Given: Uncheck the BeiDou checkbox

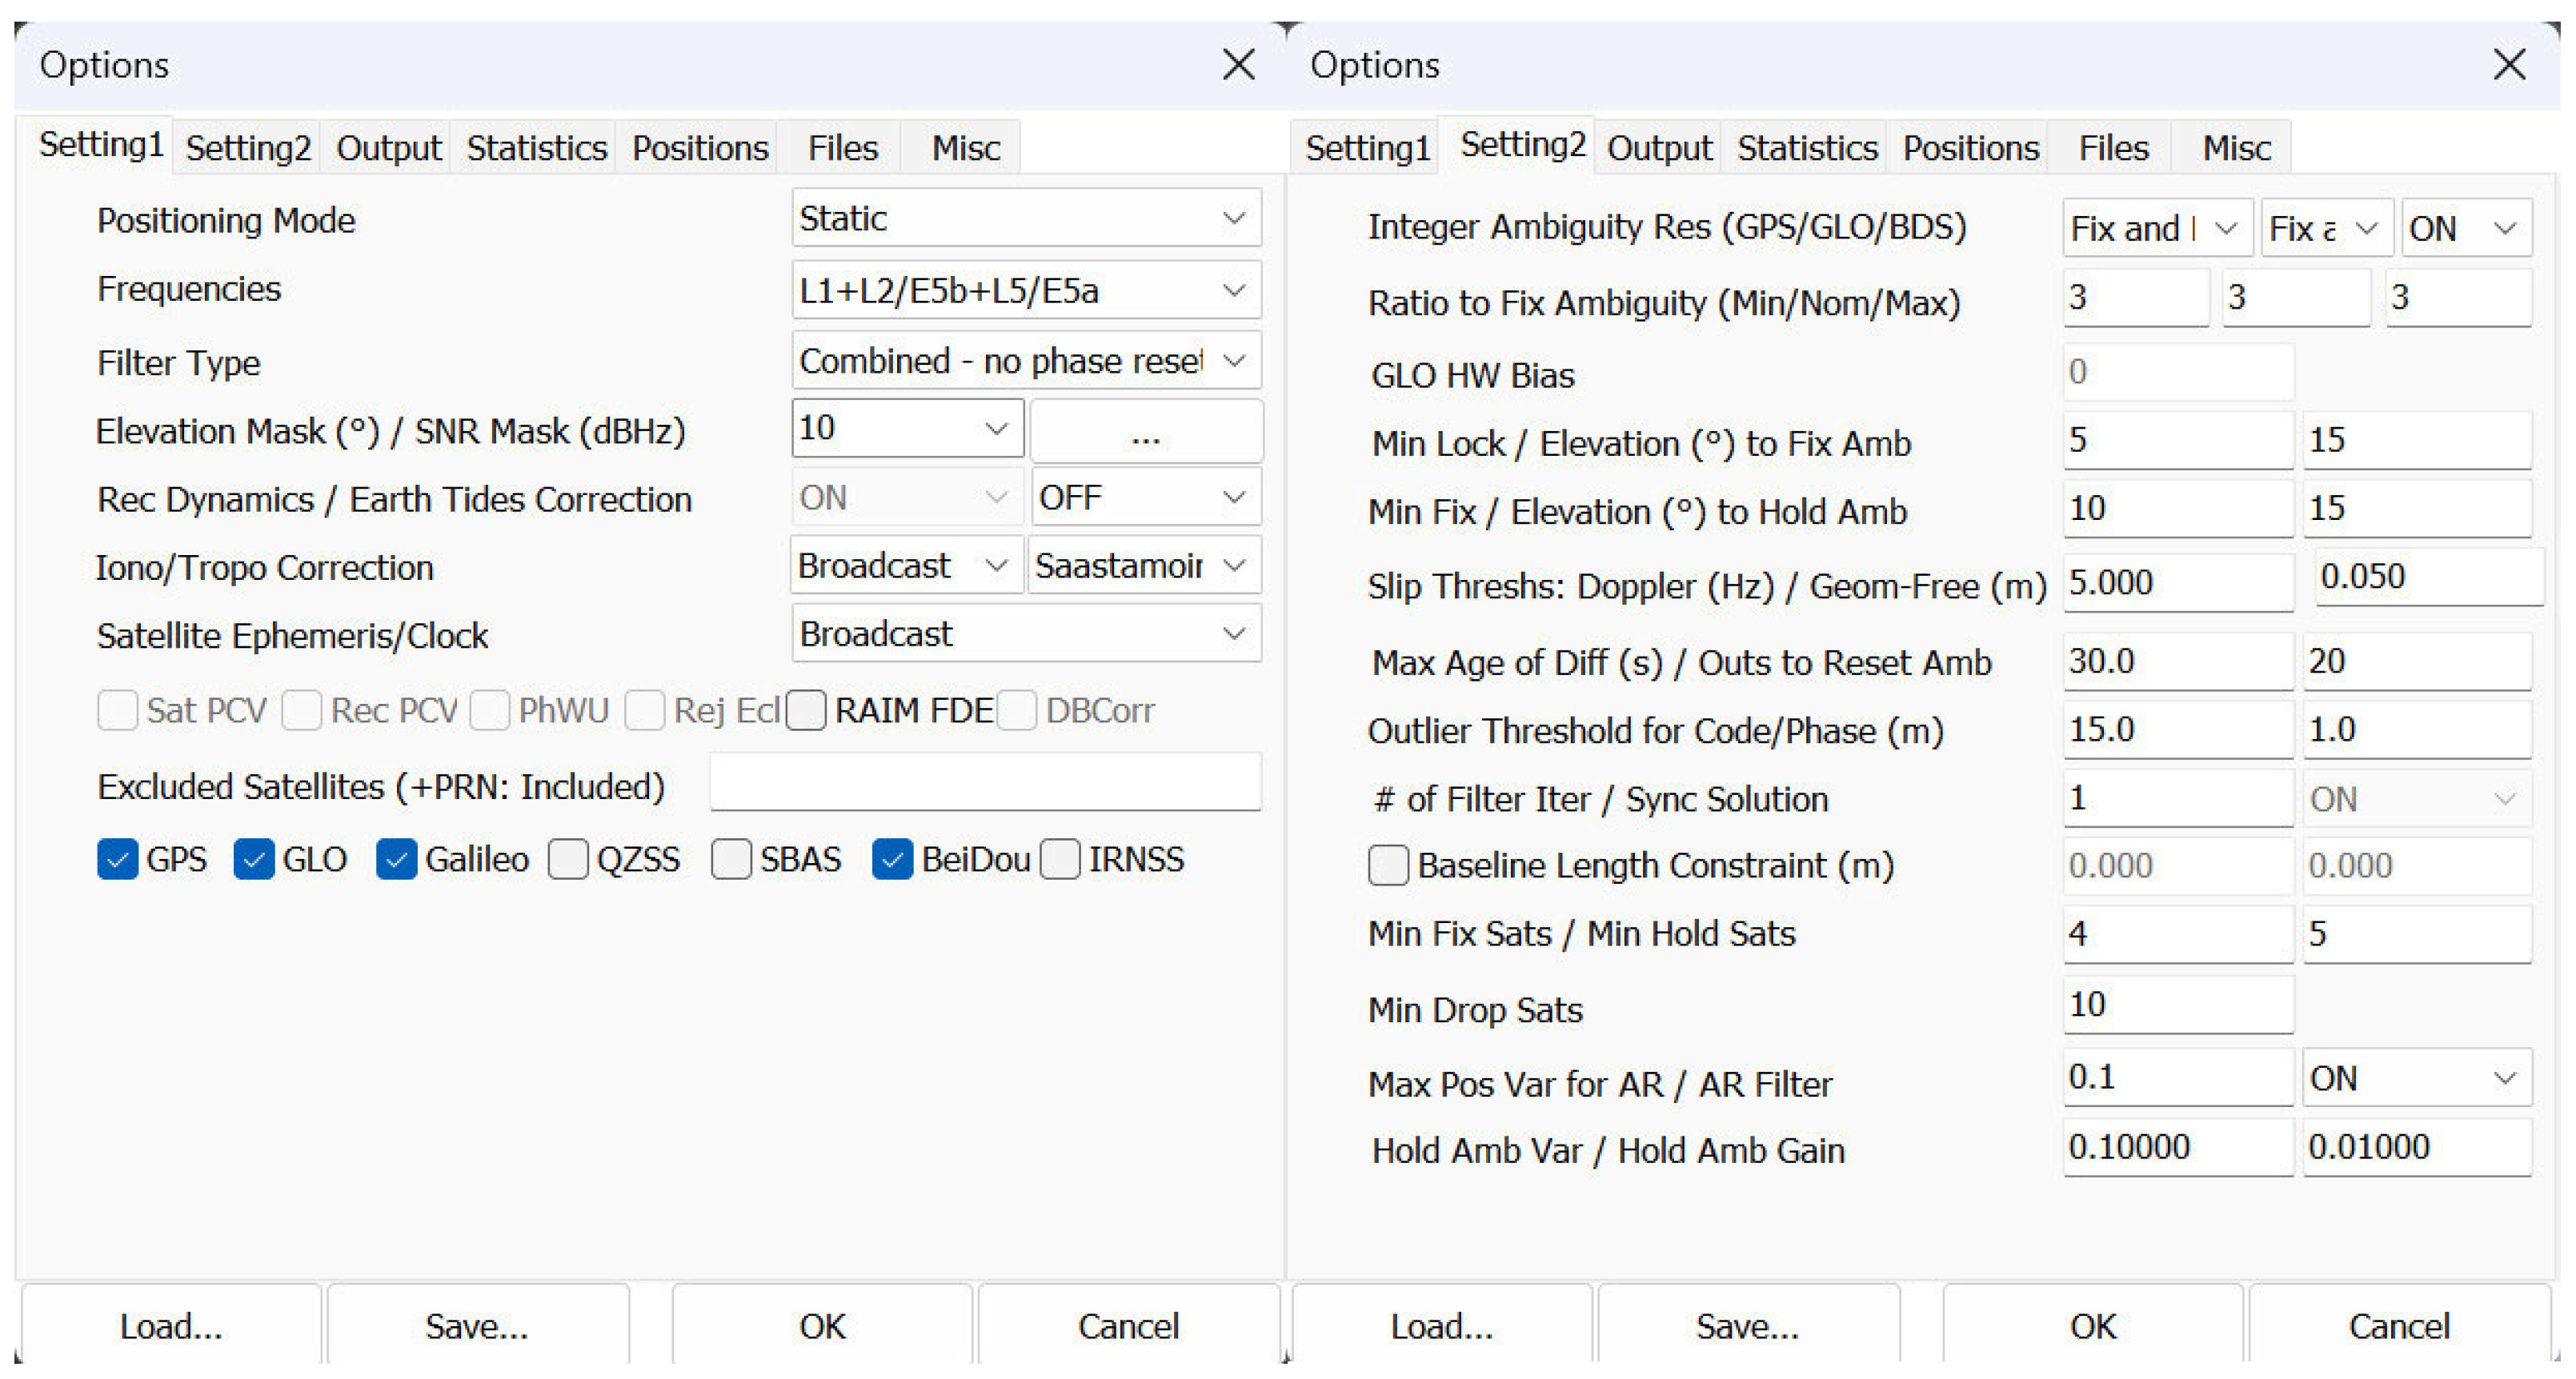Looking at the screenshot, I should pyautogui.click(x=891, y=859).
